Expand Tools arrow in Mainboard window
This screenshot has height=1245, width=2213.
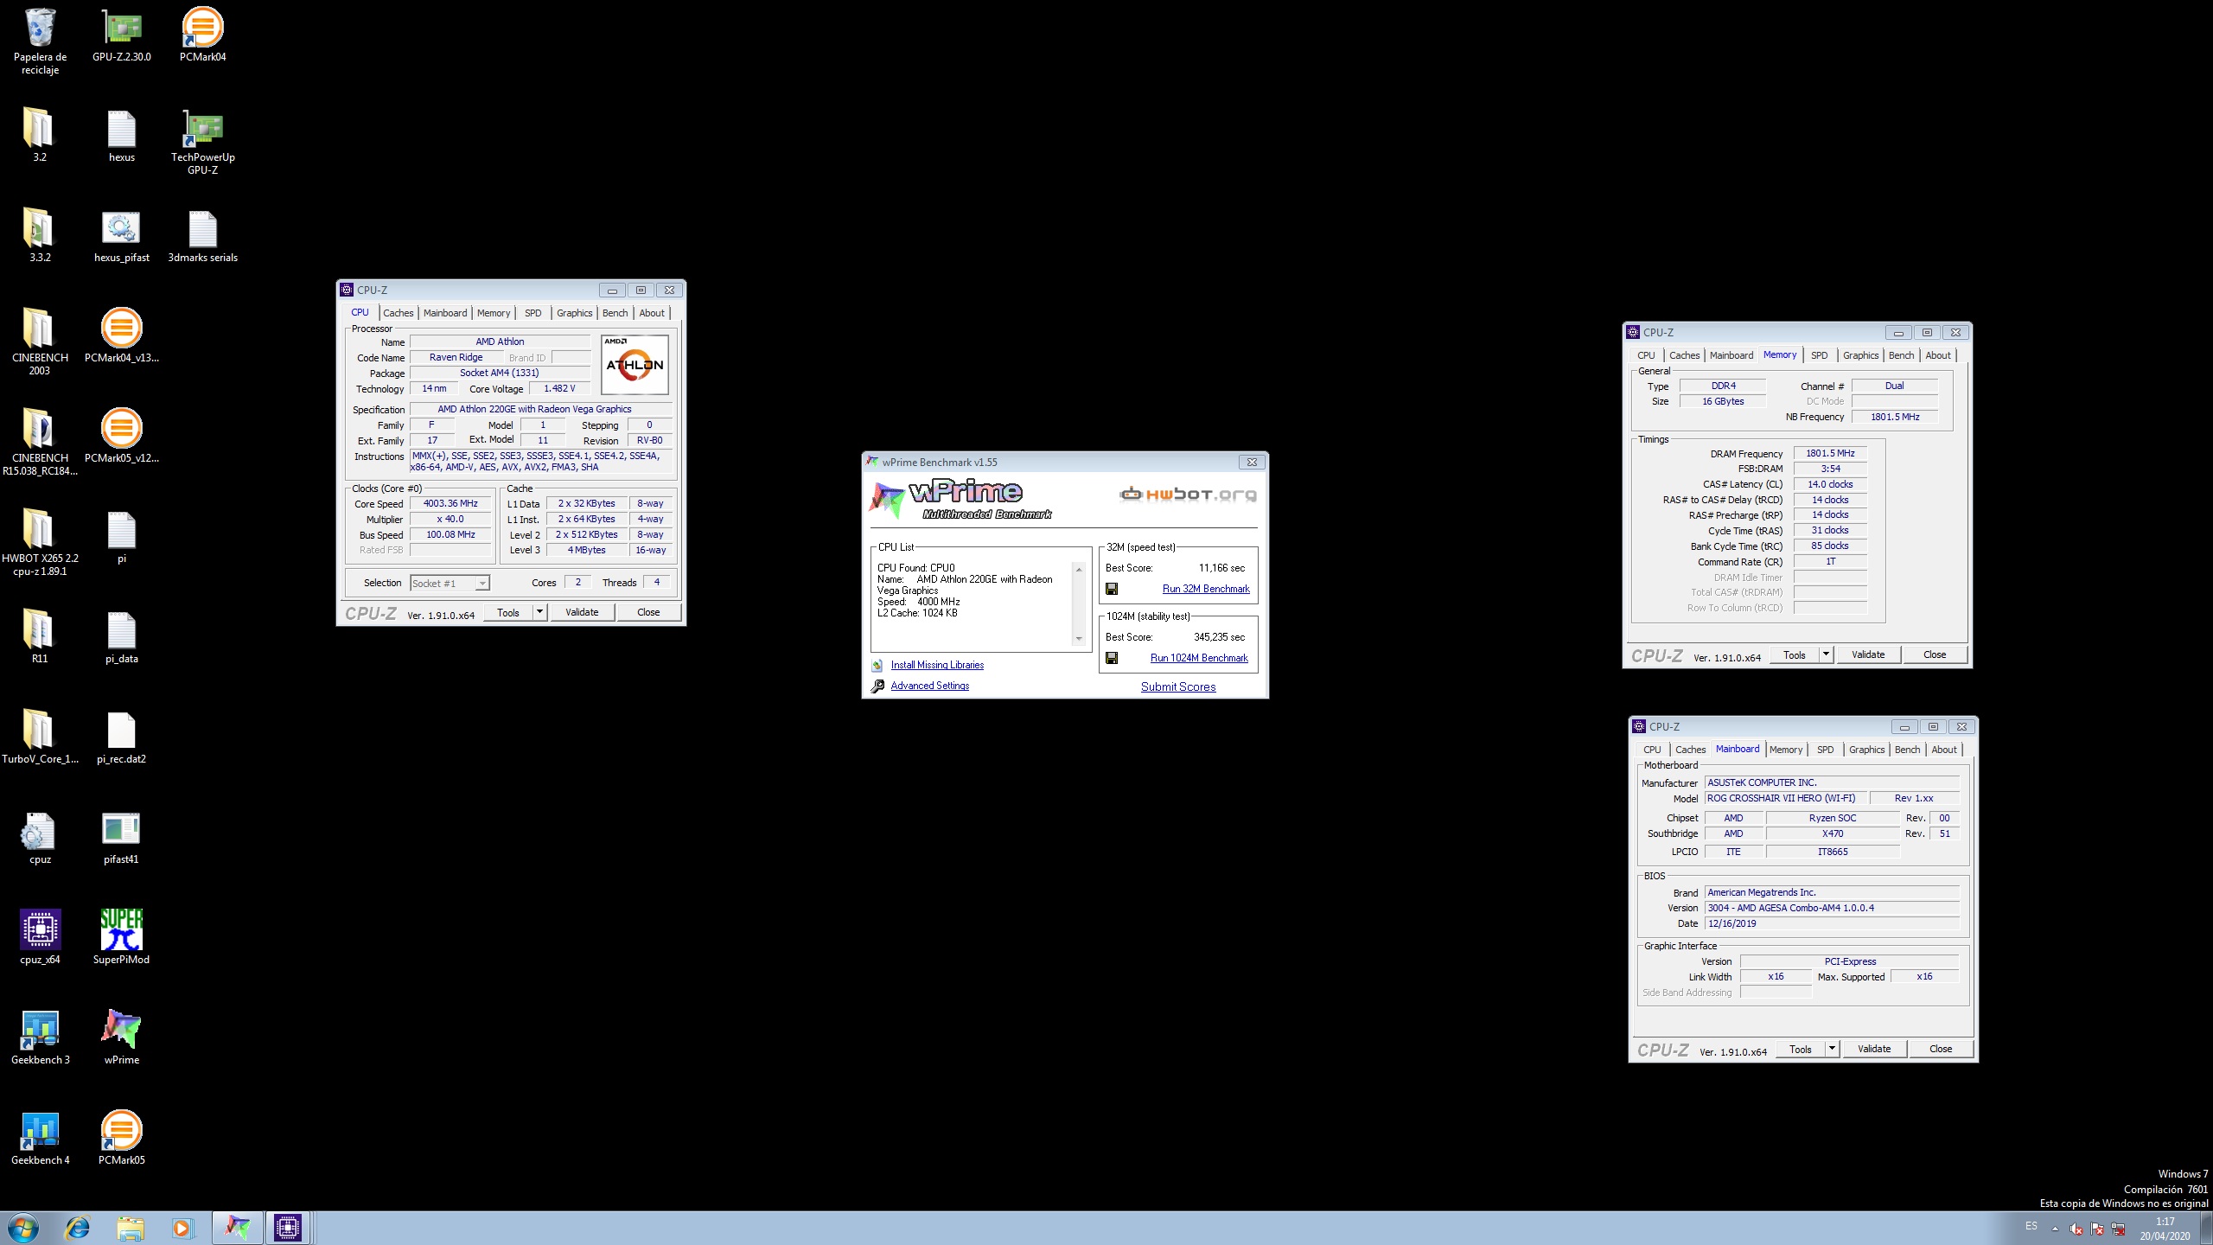click(1832, 1049)
